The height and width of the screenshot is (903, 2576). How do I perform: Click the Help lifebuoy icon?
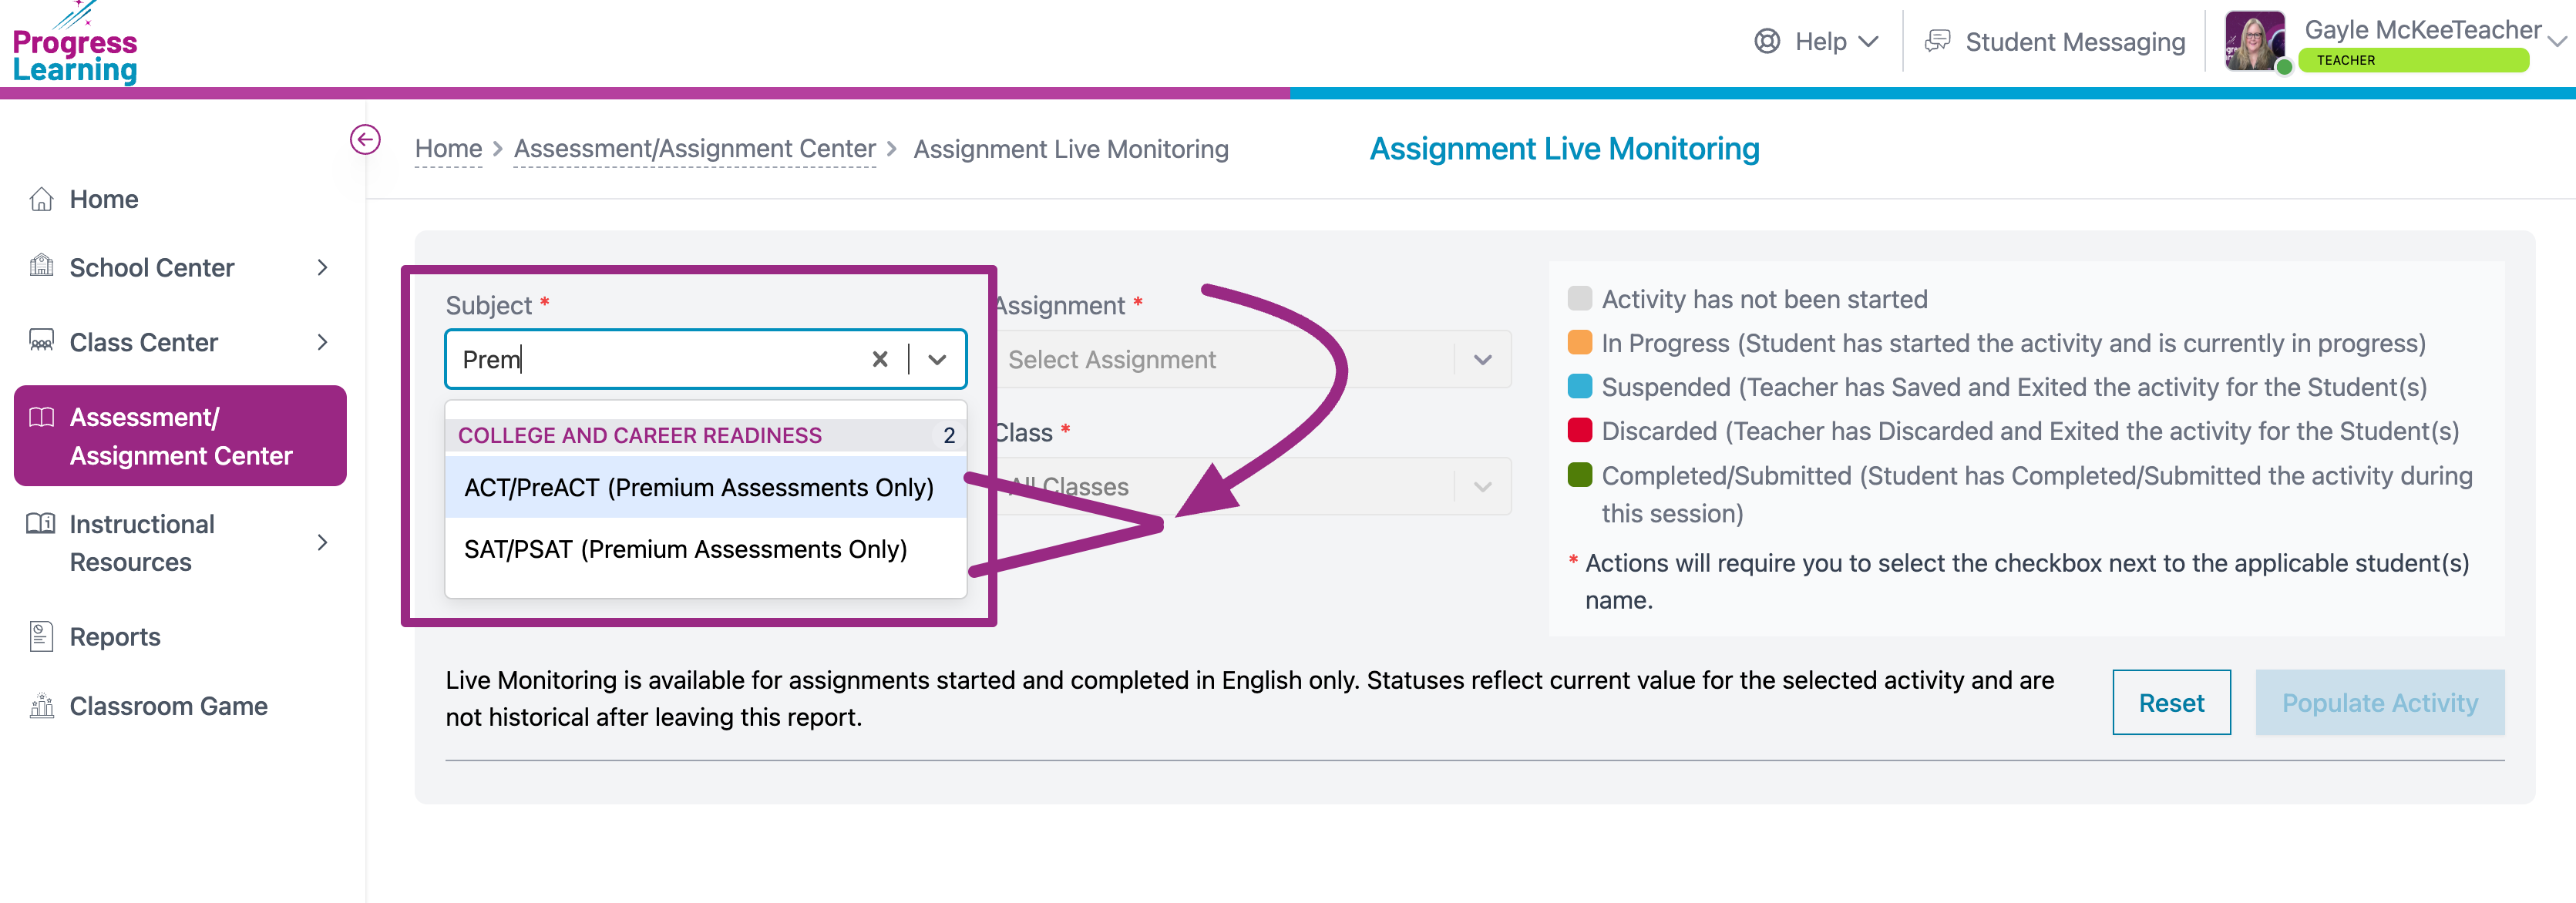(x=1767, y=41)
